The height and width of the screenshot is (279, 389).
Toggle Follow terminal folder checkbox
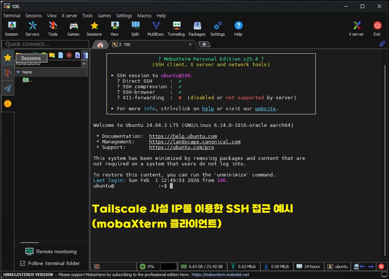[x=22, y=263]
